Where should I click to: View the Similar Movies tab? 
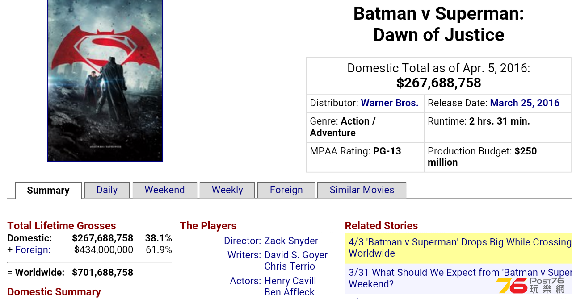pyautogui.click(x=362, y=190)
